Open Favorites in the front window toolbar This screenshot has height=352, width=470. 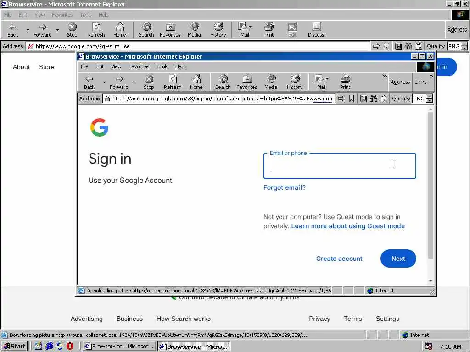click(246, 82)
